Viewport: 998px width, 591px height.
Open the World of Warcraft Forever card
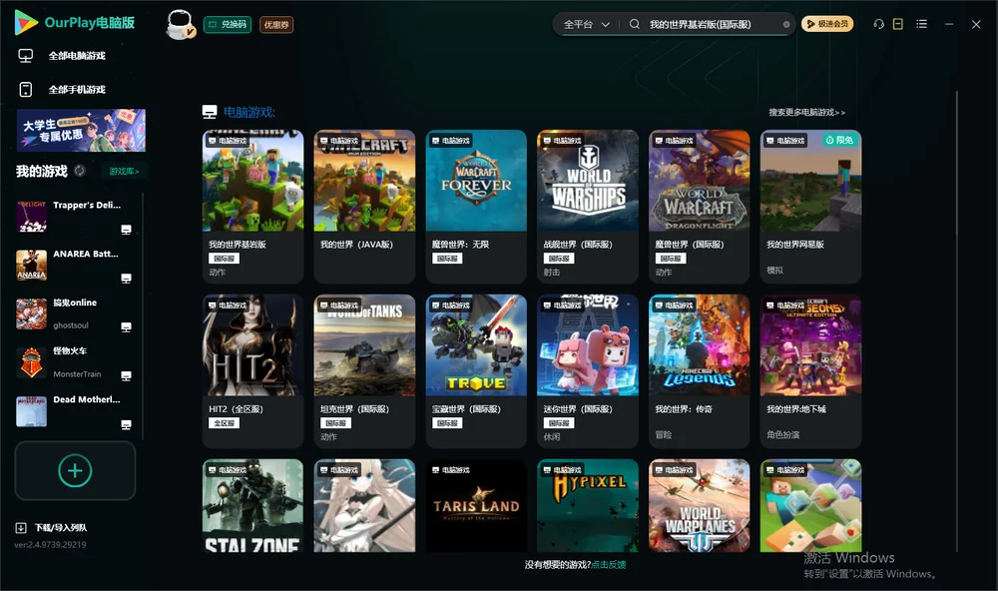476,207
